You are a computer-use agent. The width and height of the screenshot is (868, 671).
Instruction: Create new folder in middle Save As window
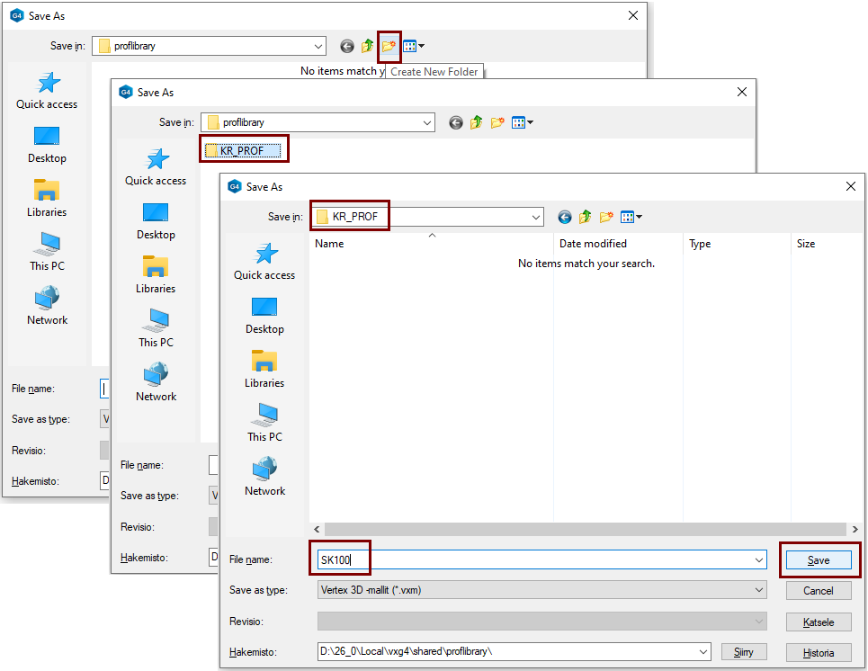[x=497, y=122]
